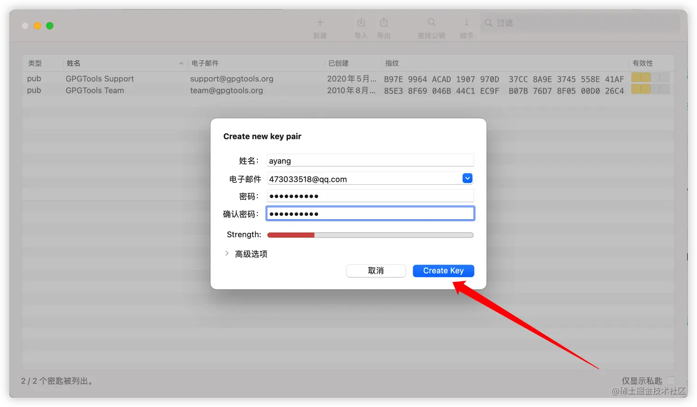This screenshot has height=407, width=697.
Task: Select the GPGTools Team key row
Action: pyautogui.click(x=348, y=91)
